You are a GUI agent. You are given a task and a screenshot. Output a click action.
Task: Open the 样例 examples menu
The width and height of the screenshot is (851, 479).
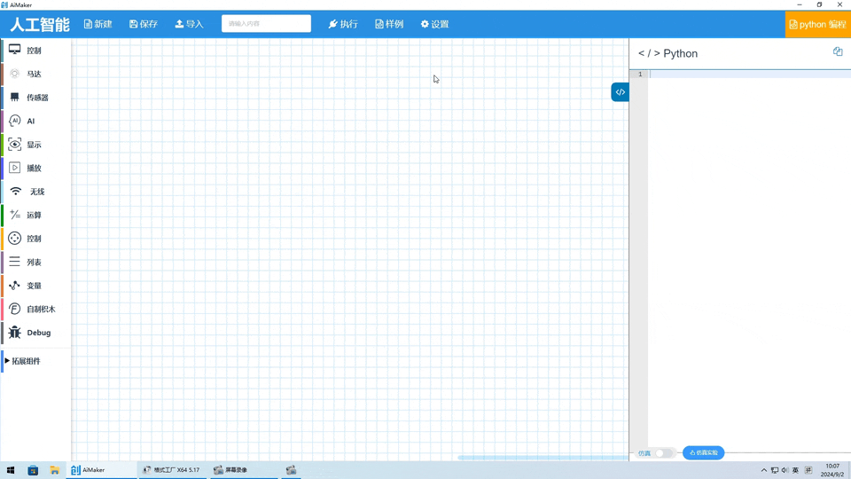point(389,24)
